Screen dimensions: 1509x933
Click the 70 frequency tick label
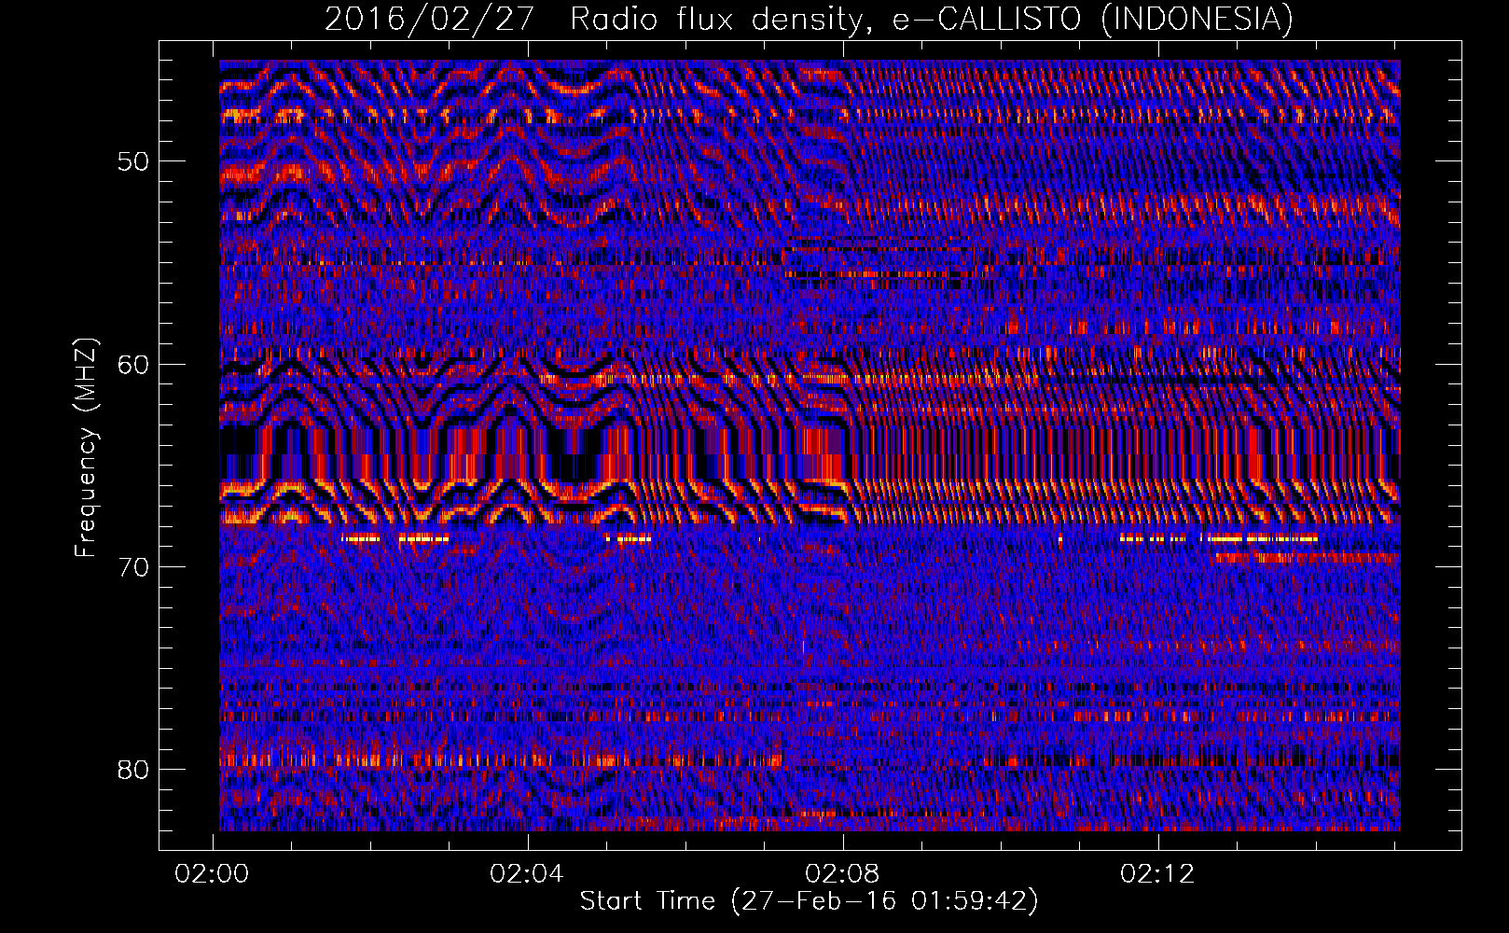coord(133,567)
